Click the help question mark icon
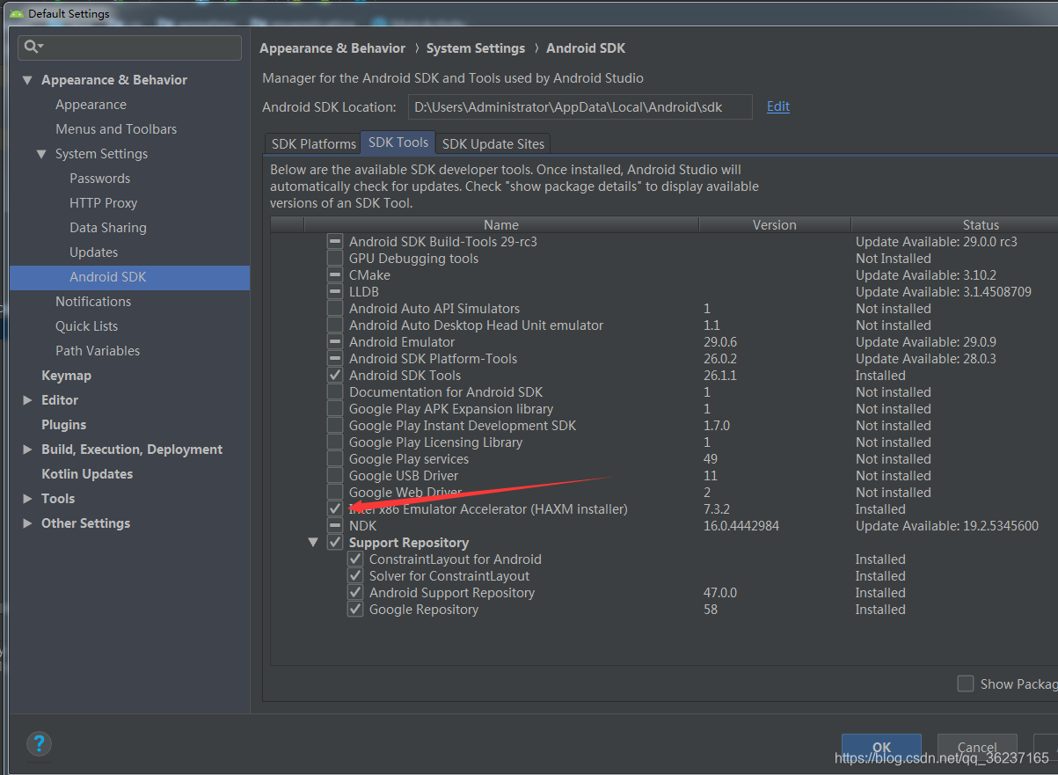 39,743
